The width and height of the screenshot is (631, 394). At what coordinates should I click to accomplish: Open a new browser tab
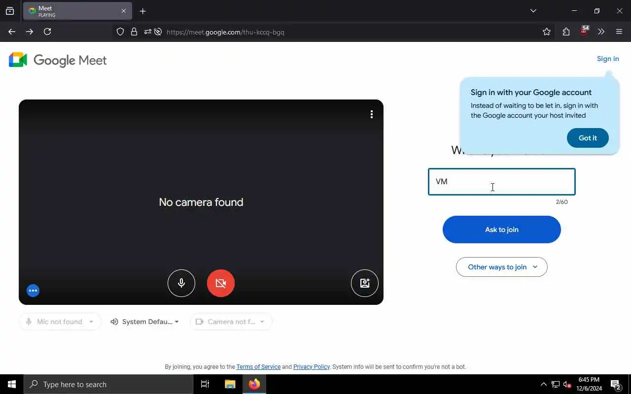click(142, 11)
